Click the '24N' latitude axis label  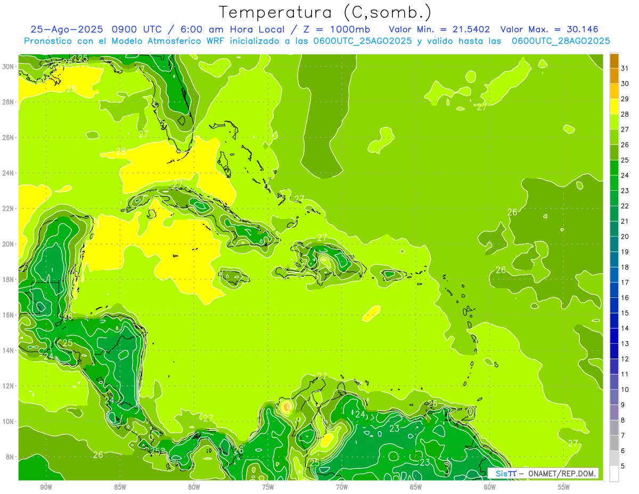point(9,173)
